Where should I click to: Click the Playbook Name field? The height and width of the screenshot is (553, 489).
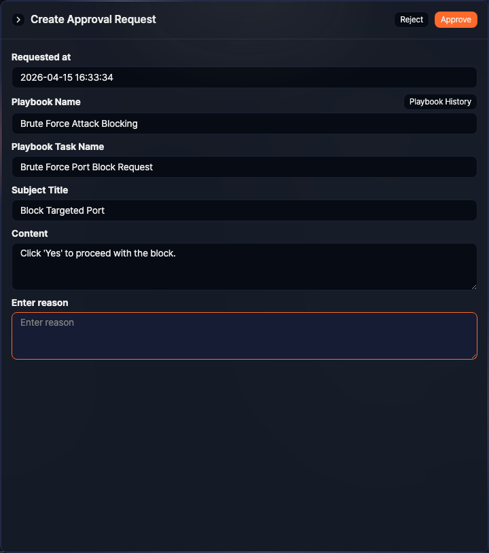244,123
